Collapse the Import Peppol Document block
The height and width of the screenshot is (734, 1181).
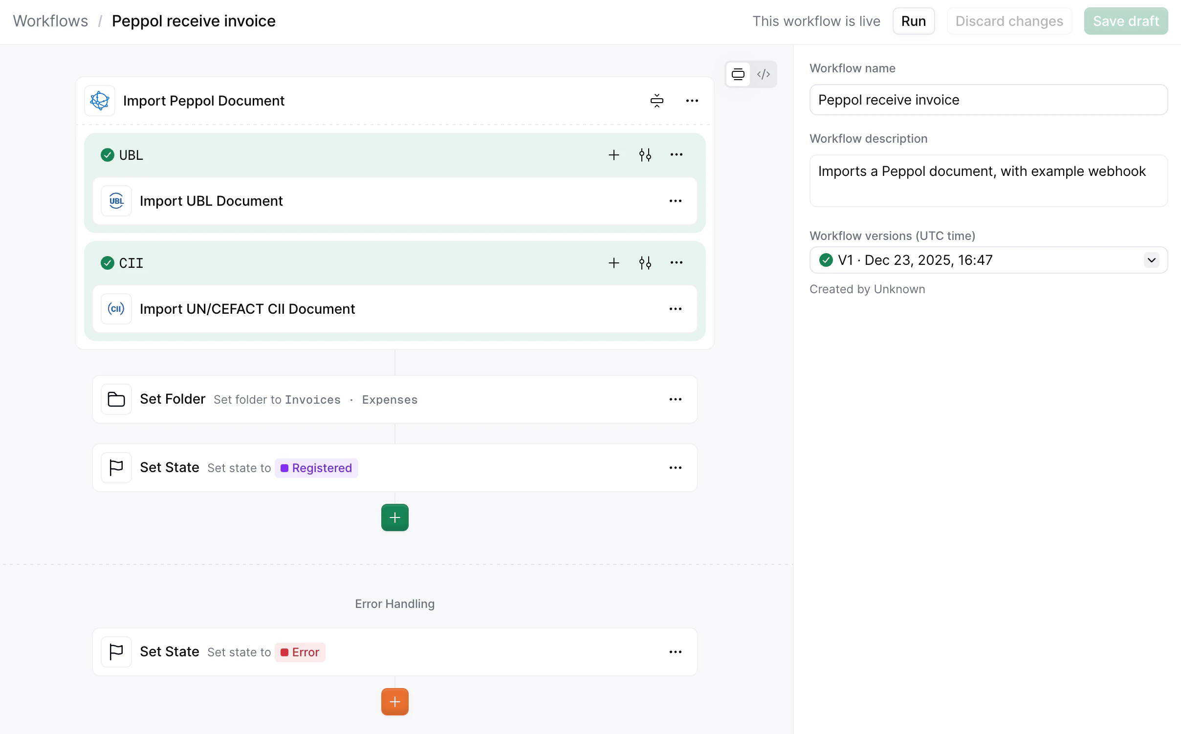[x=657, y=101]
